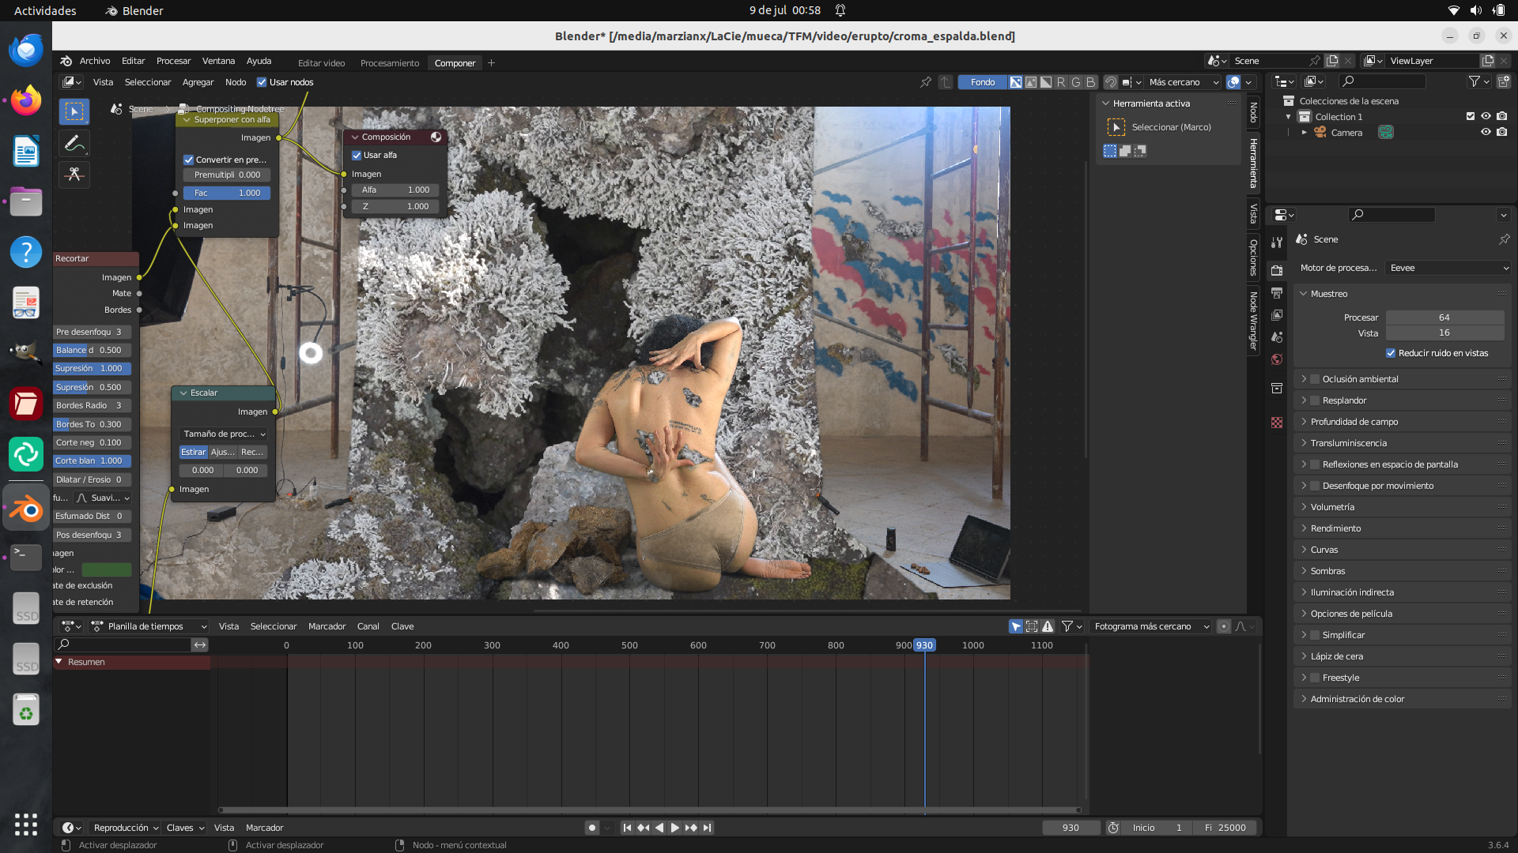Select the Annotate tool
The height and width of the screenshot is (853, 1518).
click(74, 143)
